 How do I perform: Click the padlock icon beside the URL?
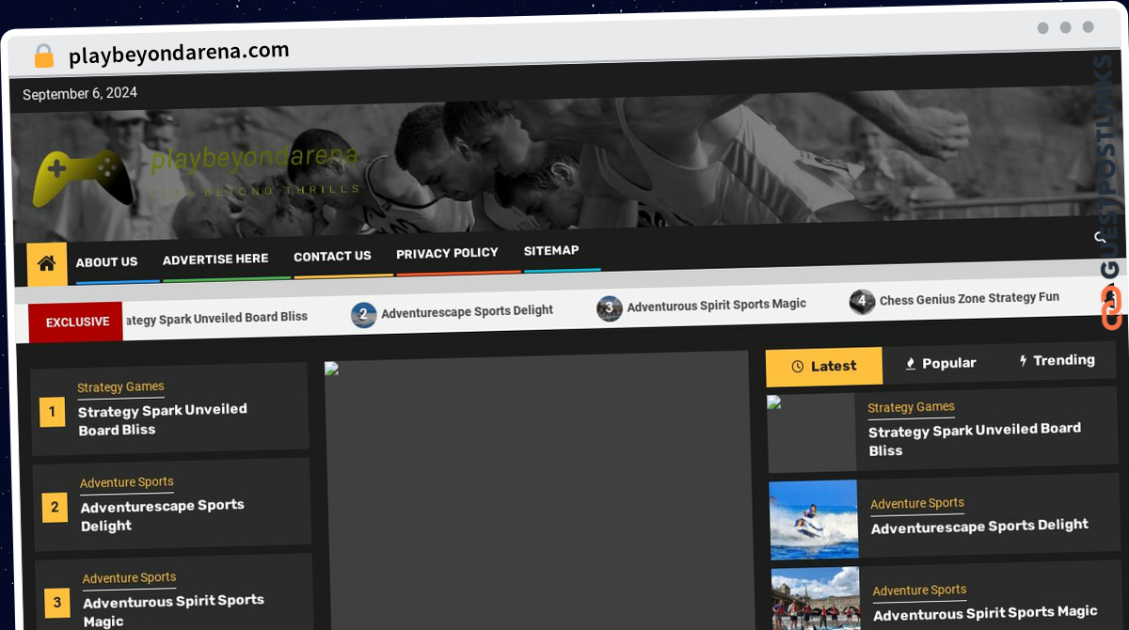(44, 56)
